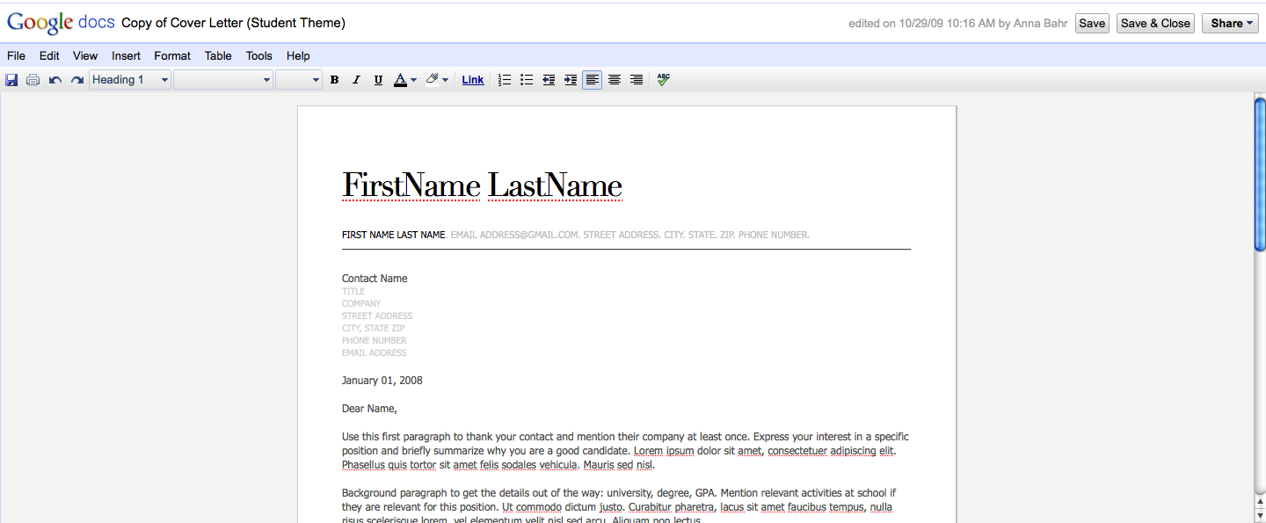Insert a bulleted list
This screenshot has width=1266, height=523.
[527, 80]
